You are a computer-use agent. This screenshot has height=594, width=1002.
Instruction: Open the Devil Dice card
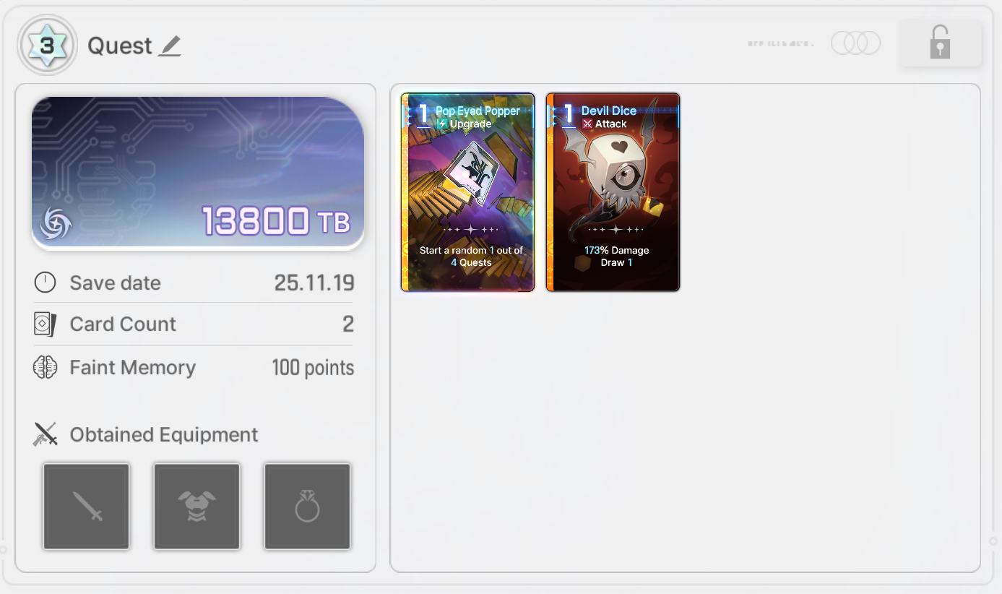point(613,192)
